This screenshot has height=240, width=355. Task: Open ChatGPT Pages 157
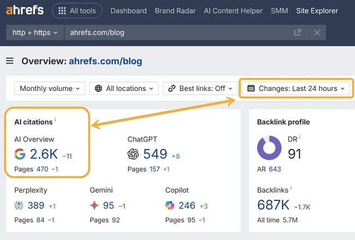pyautogui.click(x=155, y=169)
